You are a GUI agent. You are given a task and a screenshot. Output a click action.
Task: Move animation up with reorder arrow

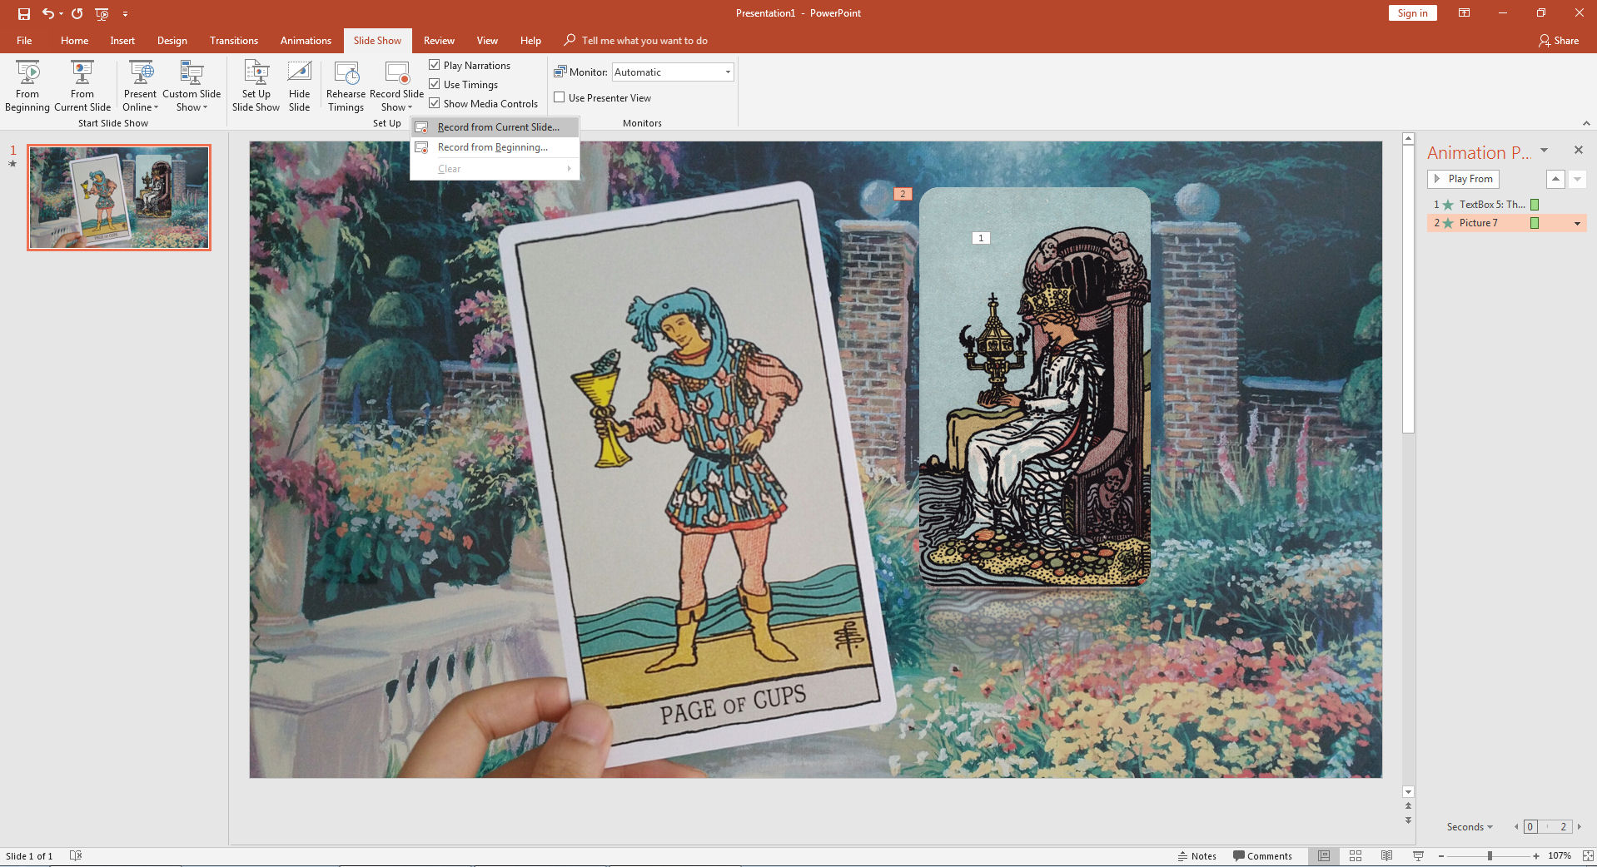1555,179
